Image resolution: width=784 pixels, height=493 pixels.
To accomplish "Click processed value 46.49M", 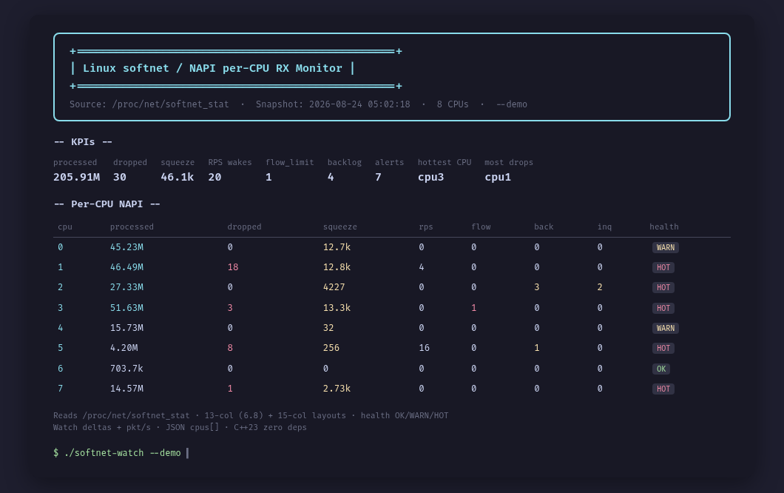I will [x=126, y=266].
